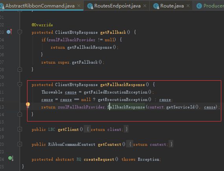The height and width of the screenshot is (171, 224).
Task: Click fallbackResponse method call on zuulFallbackProvider
Action: click(126, 107)
